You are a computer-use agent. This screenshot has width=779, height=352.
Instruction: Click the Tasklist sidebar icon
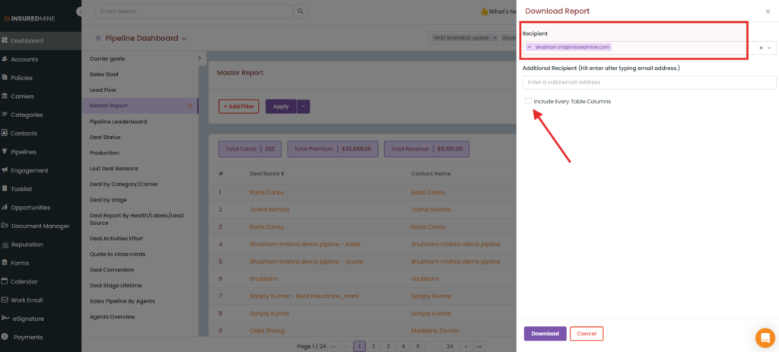(x=5, y=189)
